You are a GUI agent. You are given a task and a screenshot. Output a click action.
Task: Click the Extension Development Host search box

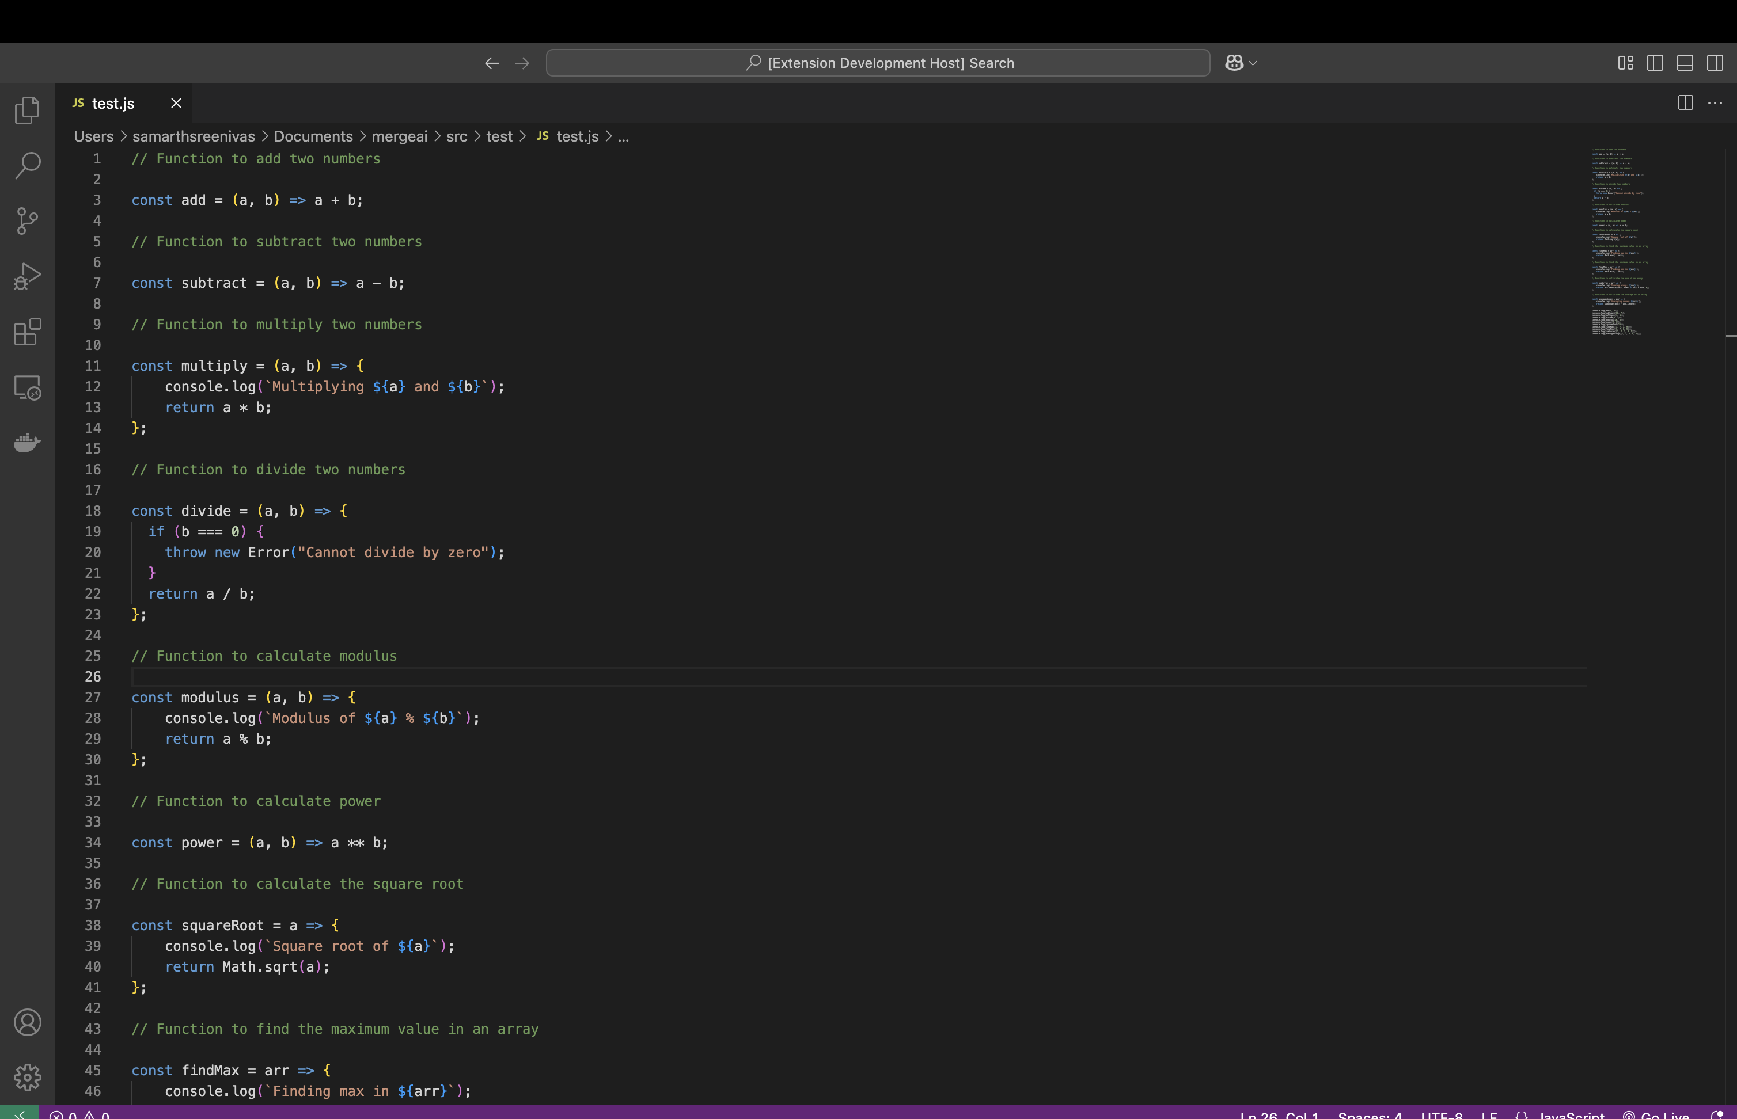coord(878,63)
